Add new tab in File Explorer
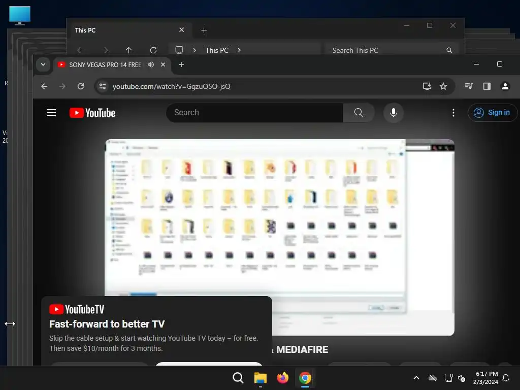This screenshot has width=520, height=390. point(204,30)
